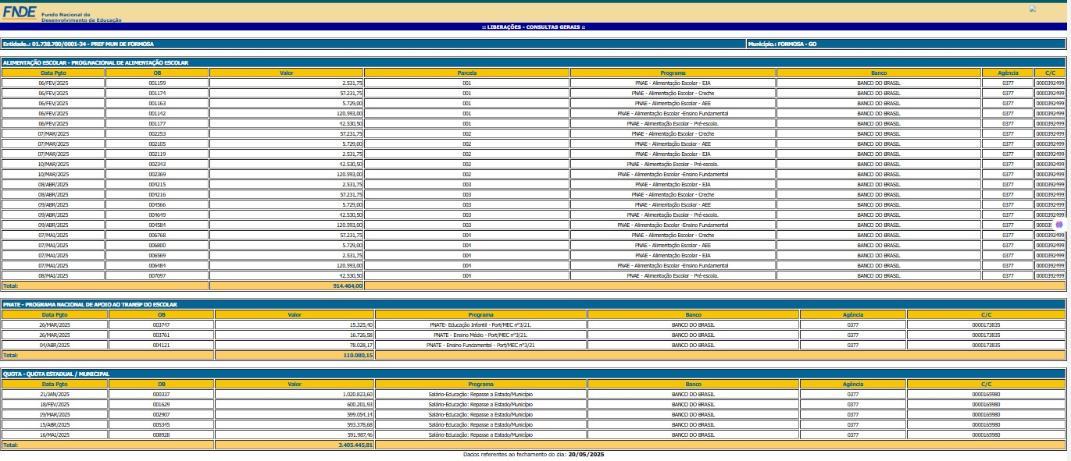Viewport: 1071px width, 461px height.
Task: Click the date 21/JAN/2025
Action: pyautogui.click(x=55, y=395)
